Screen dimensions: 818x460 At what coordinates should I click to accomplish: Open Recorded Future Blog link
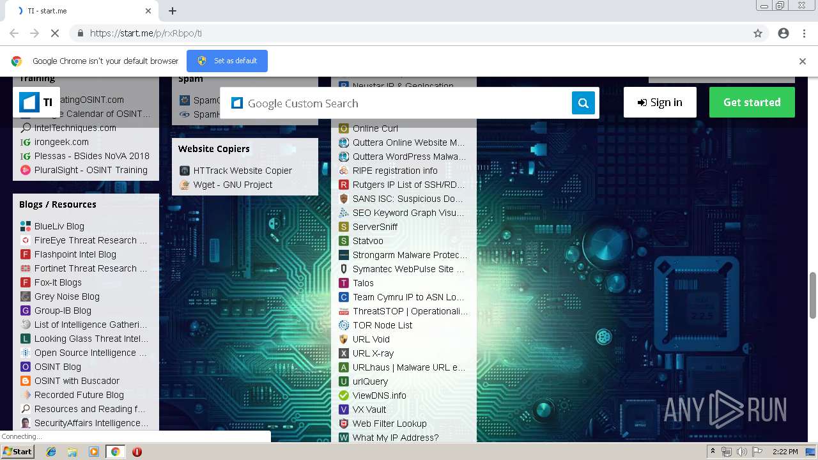click(x=79, y=395)
